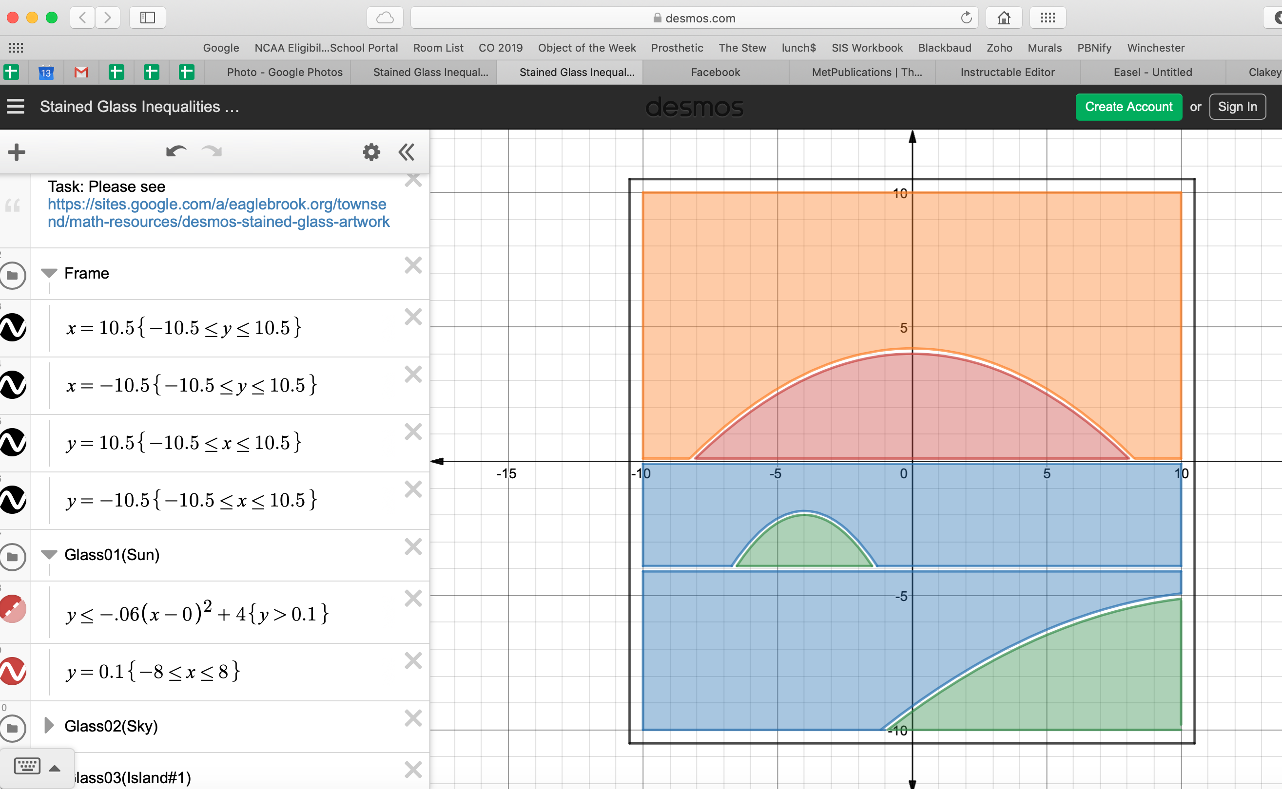
Task: Click the add new expression plus icon
Action: (x=17, y=152)
